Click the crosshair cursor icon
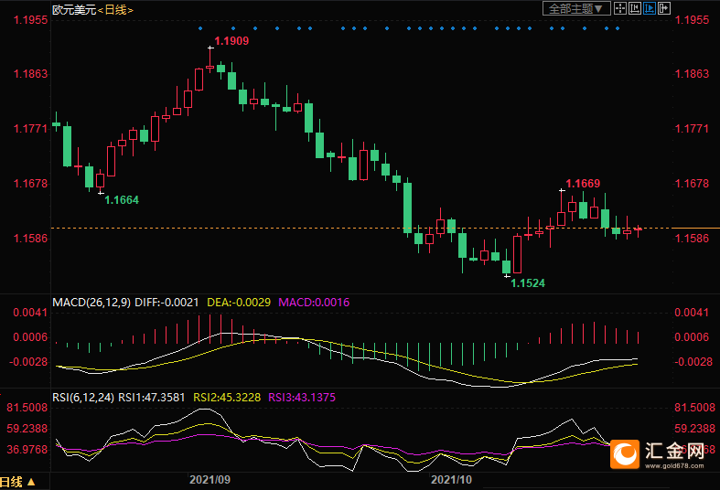The height and width of the screenshot is (490, 720). point(620,8)
